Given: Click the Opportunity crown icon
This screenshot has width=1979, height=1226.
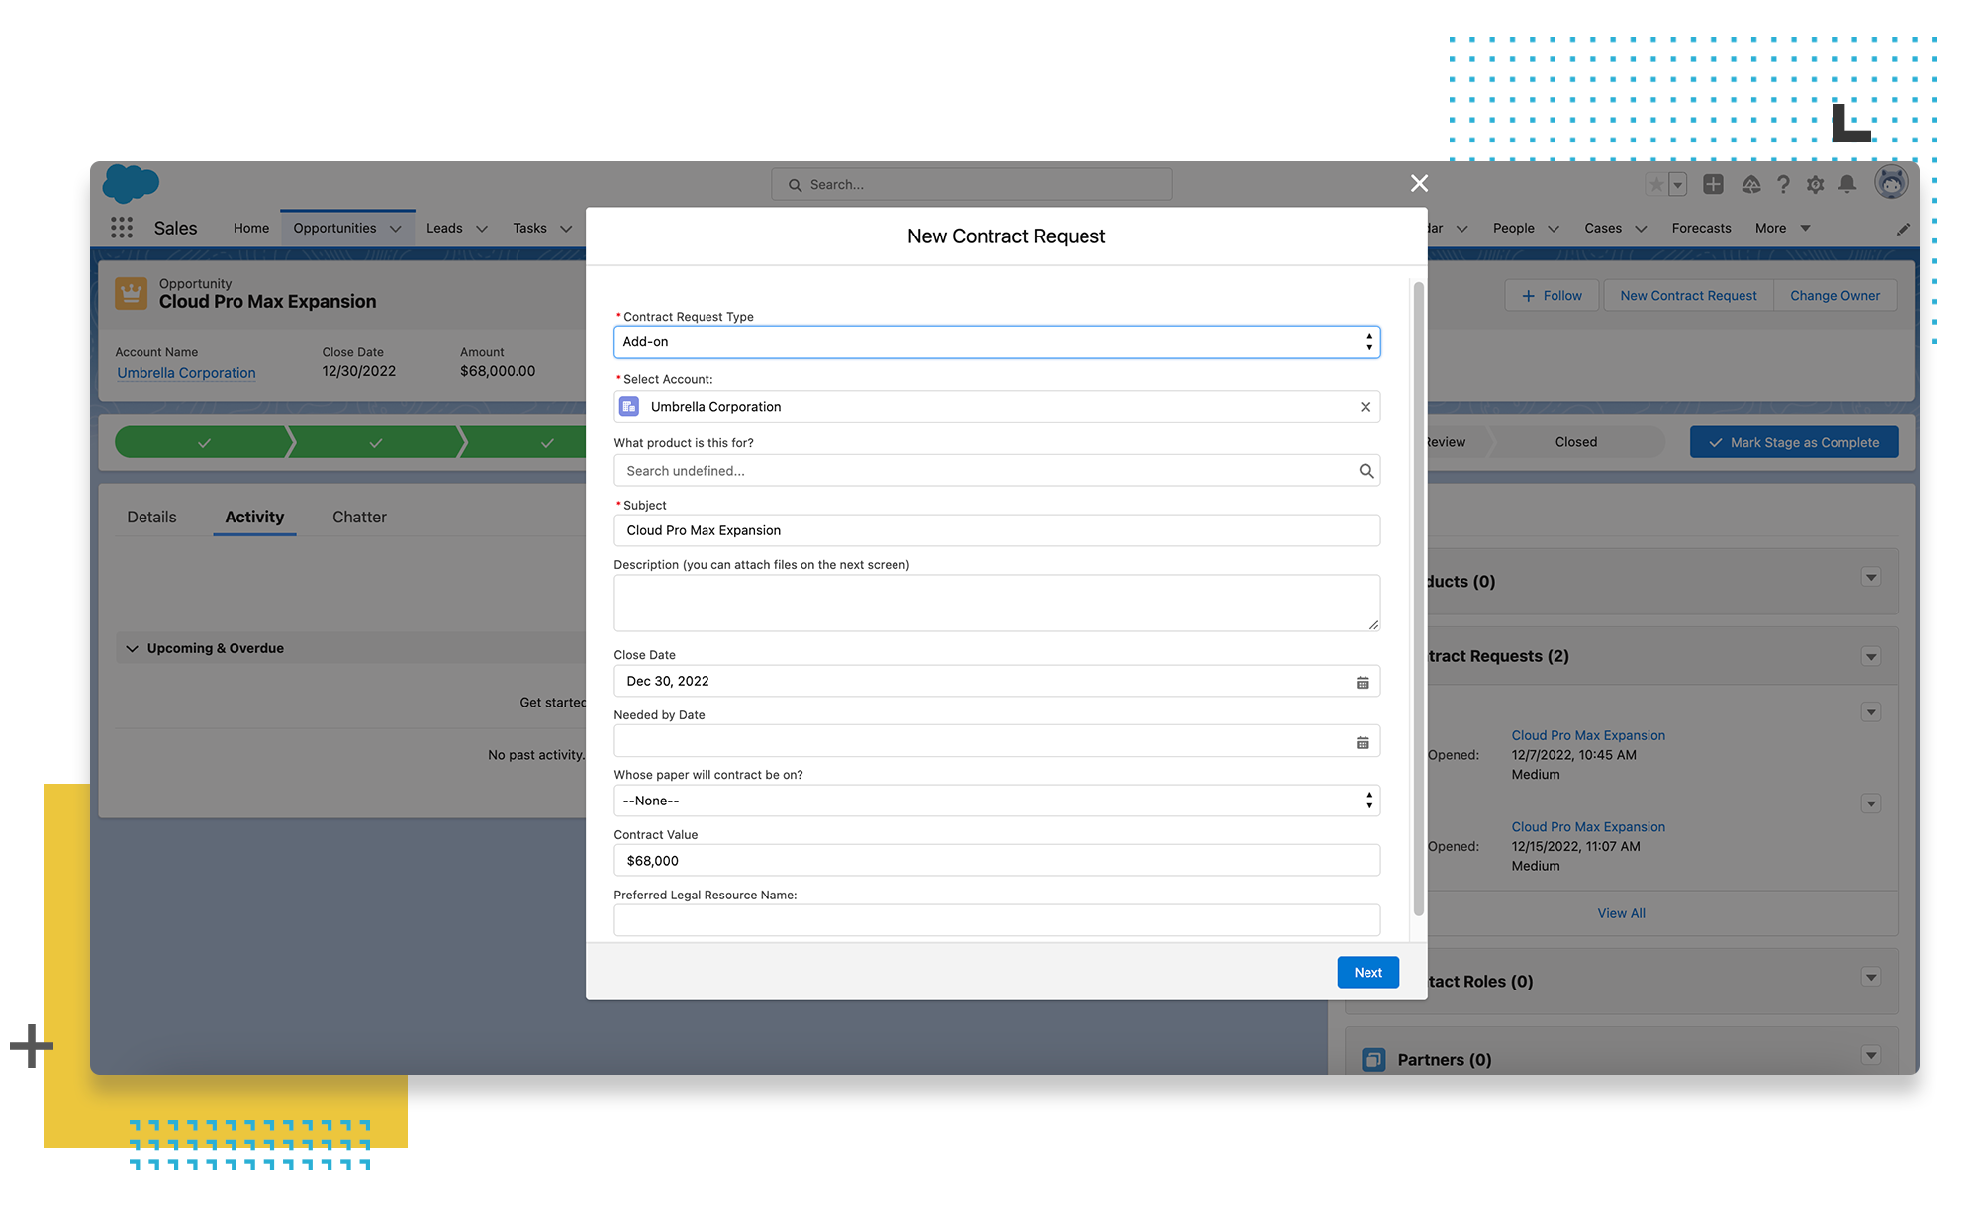Looking at the screenshot, I should (x=131, y=293).
